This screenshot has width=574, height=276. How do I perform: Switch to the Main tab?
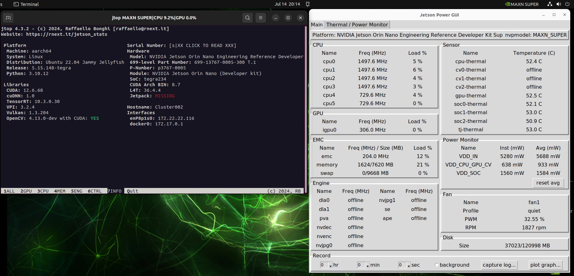tap(317, 25)
